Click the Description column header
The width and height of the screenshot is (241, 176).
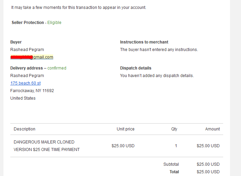click(x=24, y=129)
